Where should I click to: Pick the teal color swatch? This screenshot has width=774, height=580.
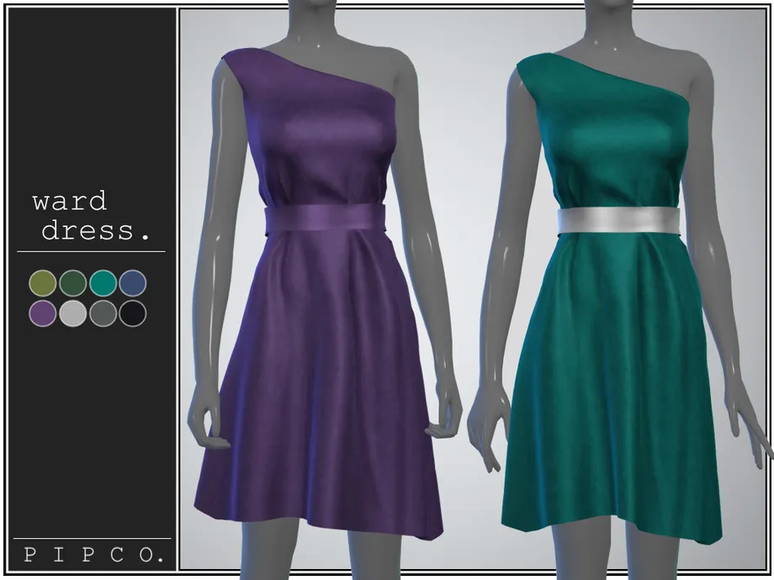103,283
